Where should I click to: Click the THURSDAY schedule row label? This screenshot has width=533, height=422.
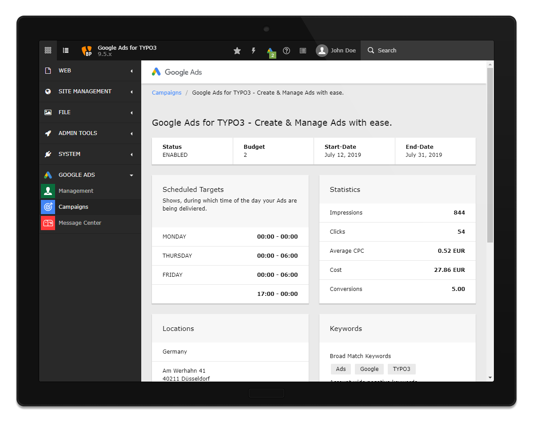click(177, 256)
